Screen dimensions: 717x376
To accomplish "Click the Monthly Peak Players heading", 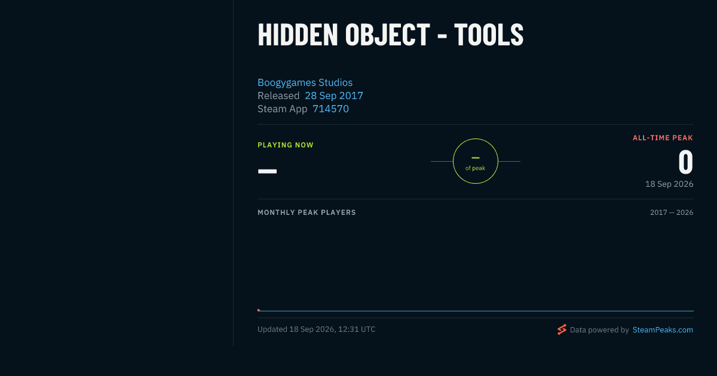I will click(307, 212).
